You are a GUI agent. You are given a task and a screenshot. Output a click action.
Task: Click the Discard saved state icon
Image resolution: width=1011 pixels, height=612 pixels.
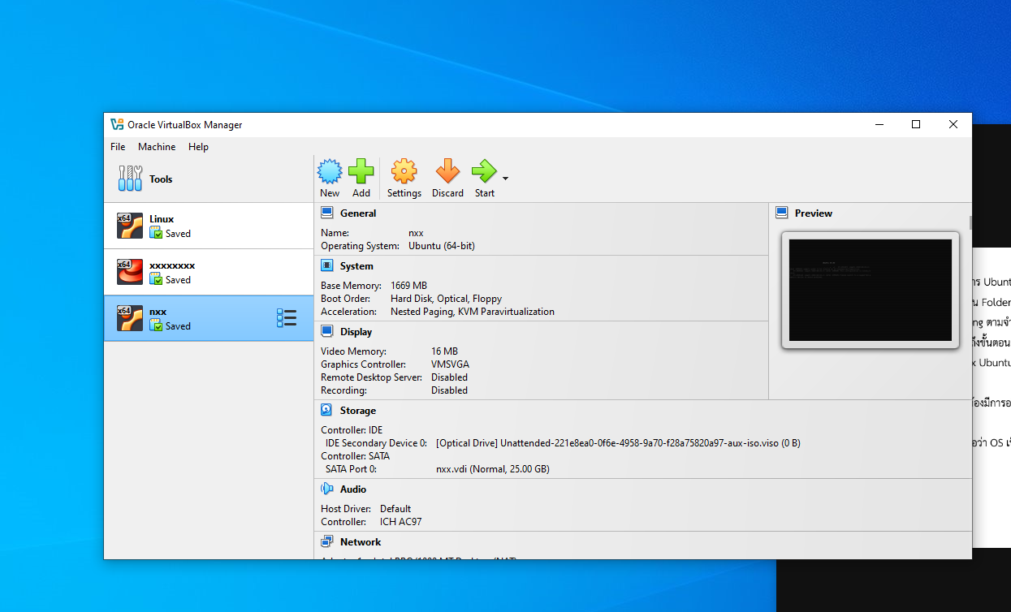point(447,172)
